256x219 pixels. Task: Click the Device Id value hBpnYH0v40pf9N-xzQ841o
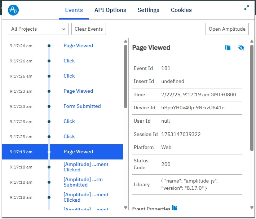coord(193,108)
